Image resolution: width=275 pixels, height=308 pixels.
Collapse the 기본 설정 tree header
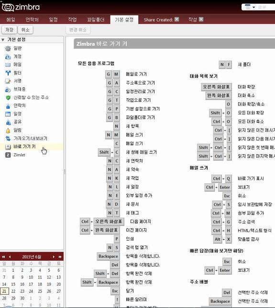(x=3, y=40)
